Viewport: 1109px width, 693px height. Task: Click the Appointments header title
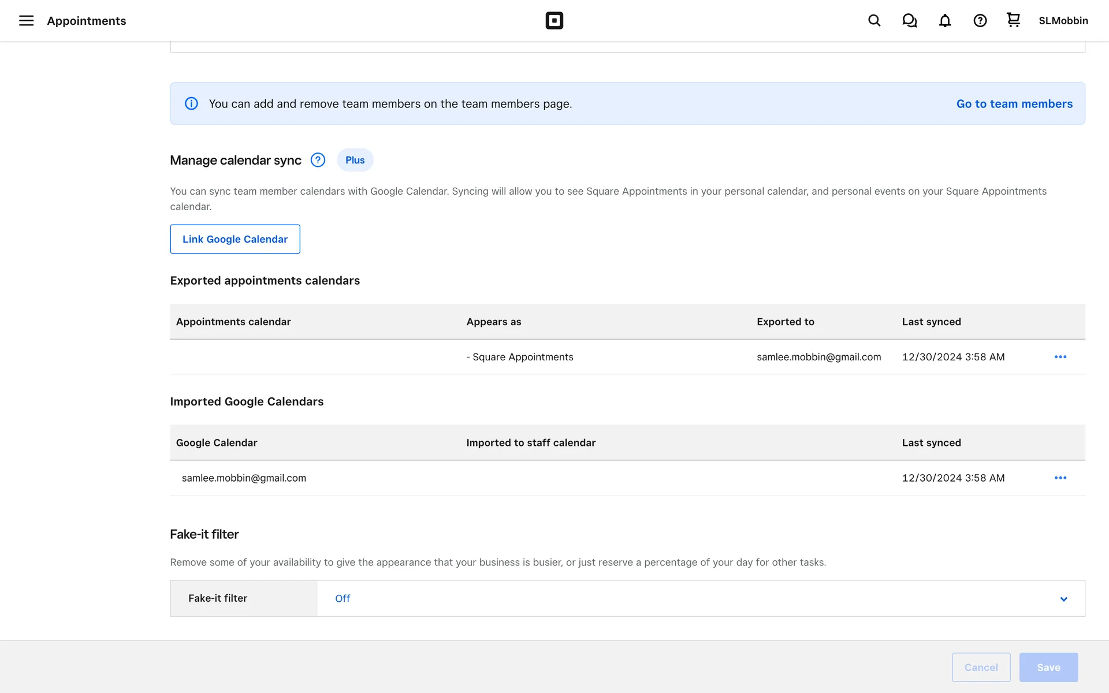pyautogui.click(x=87, y=21)
